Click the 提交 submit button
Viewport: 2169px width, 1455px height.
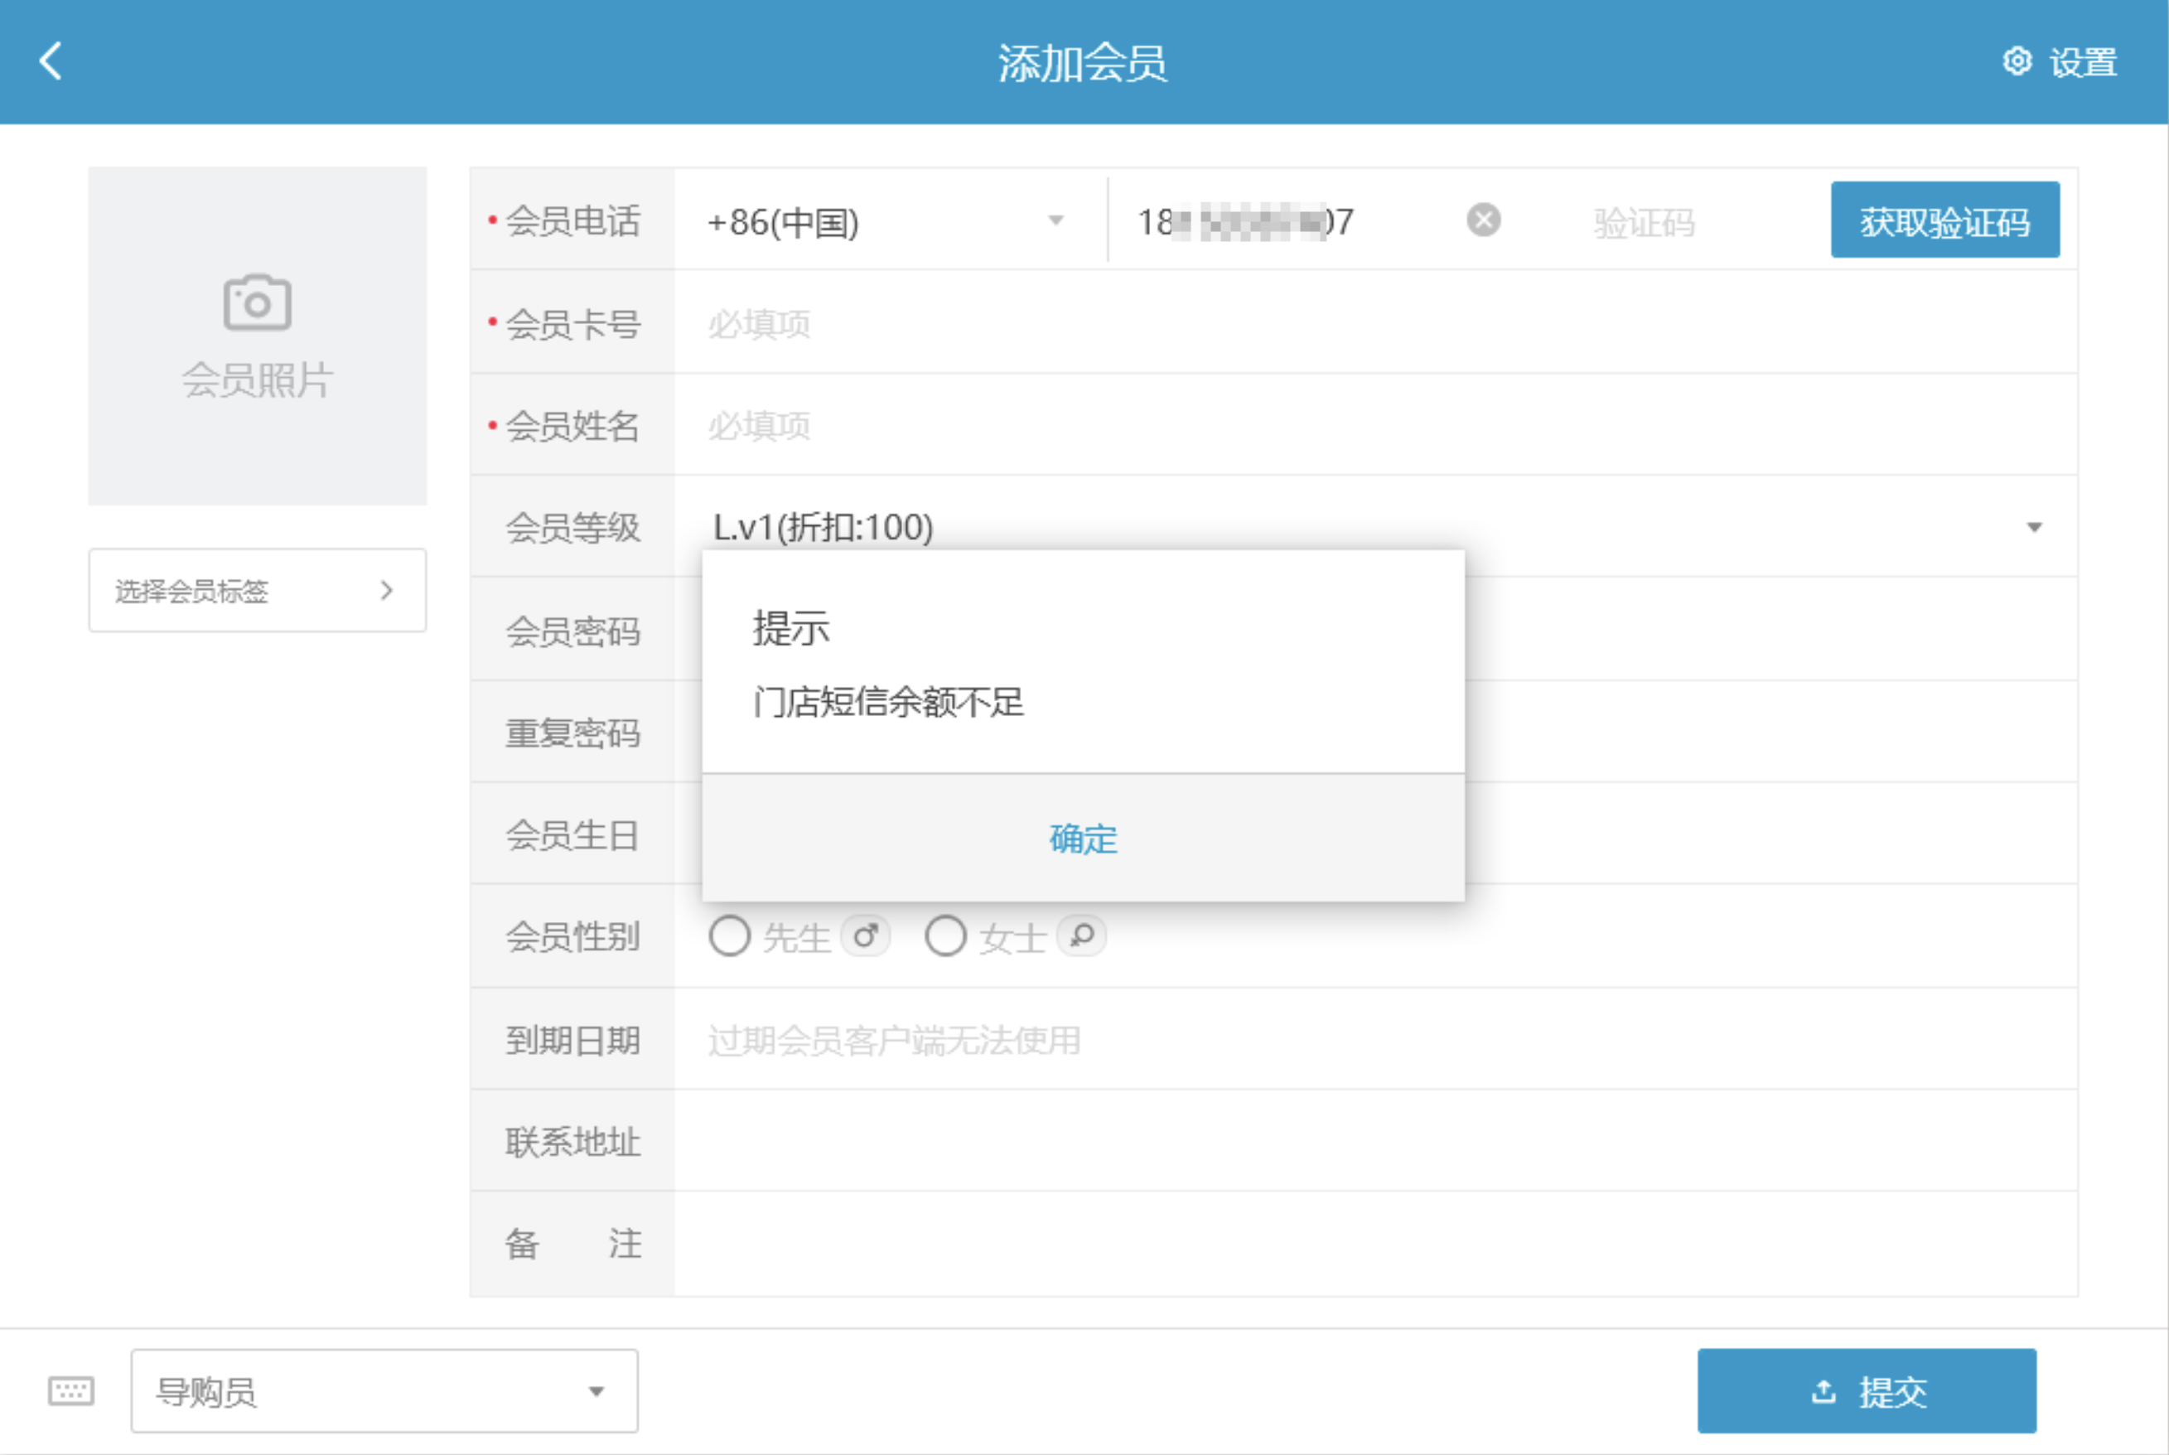point(1867,1390)
